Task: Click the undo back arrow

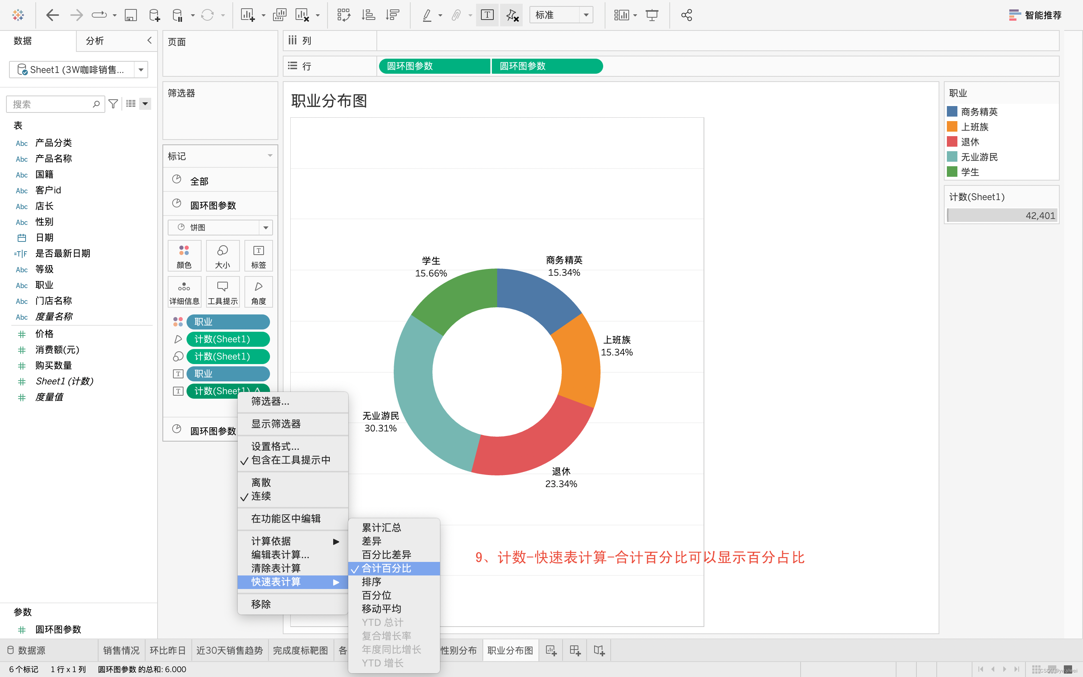Action: click(52, 15)
